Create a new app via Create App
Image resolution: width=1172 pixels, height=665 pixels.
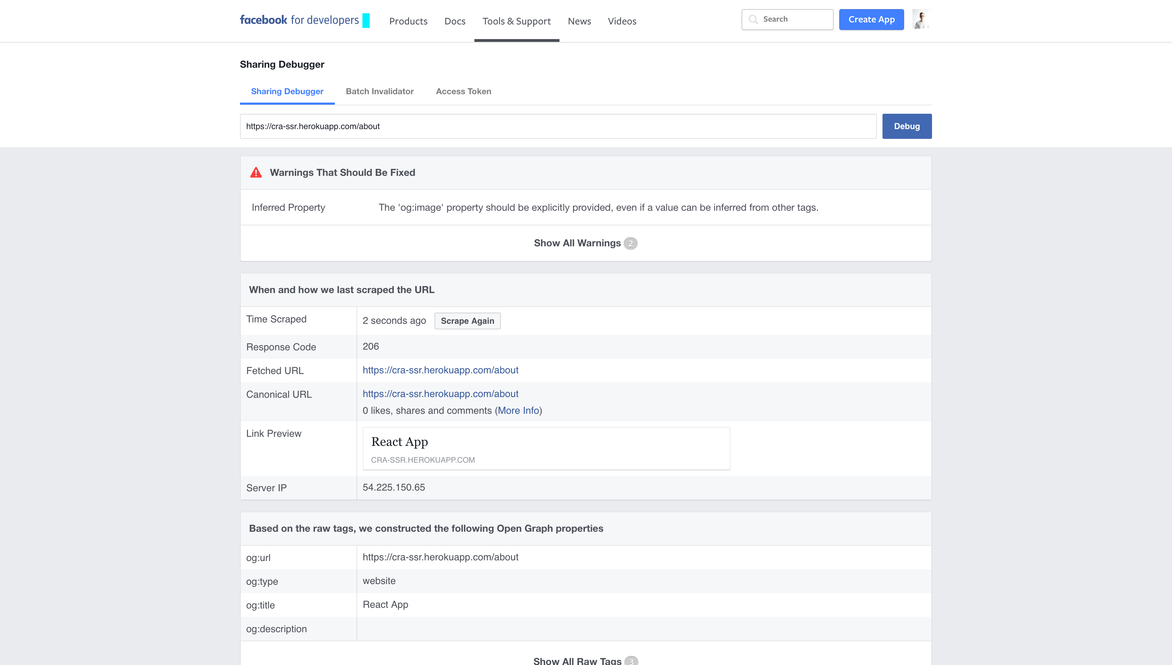tap(871, 19)
